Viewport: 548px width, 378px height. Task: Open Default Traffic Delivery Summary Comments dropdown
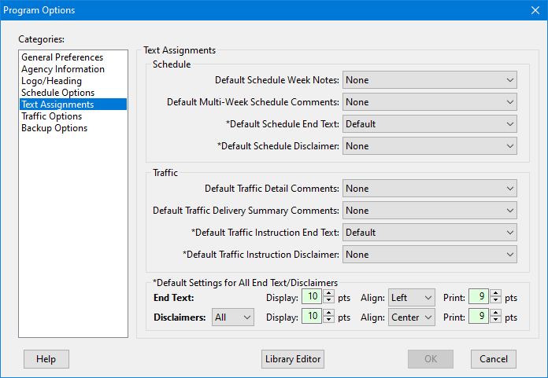coord(430,211)
